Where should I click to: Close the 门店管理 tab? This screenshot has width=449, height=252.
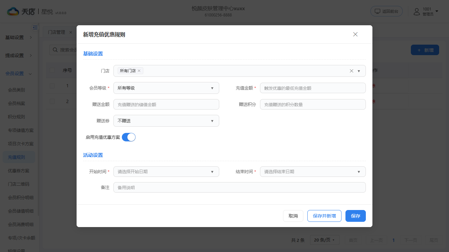tap(71, 32)
